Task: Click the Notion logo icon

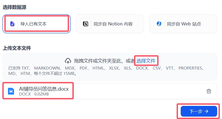Action: 86,24
